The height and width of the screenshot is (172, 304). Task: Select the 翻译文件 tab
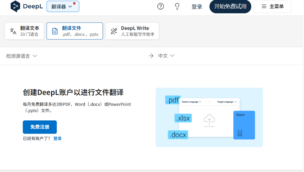75,31
